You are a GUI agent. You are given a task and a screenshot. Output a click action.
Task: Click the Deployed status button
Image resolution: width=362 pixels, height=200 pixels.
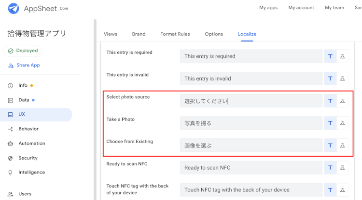(x=23, y=51)
